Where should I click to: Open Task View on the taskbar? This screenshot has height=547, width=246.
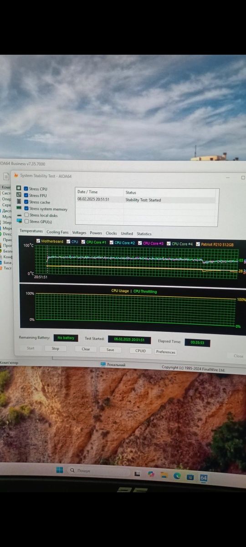pyautogui.click(x=137, y=475)
